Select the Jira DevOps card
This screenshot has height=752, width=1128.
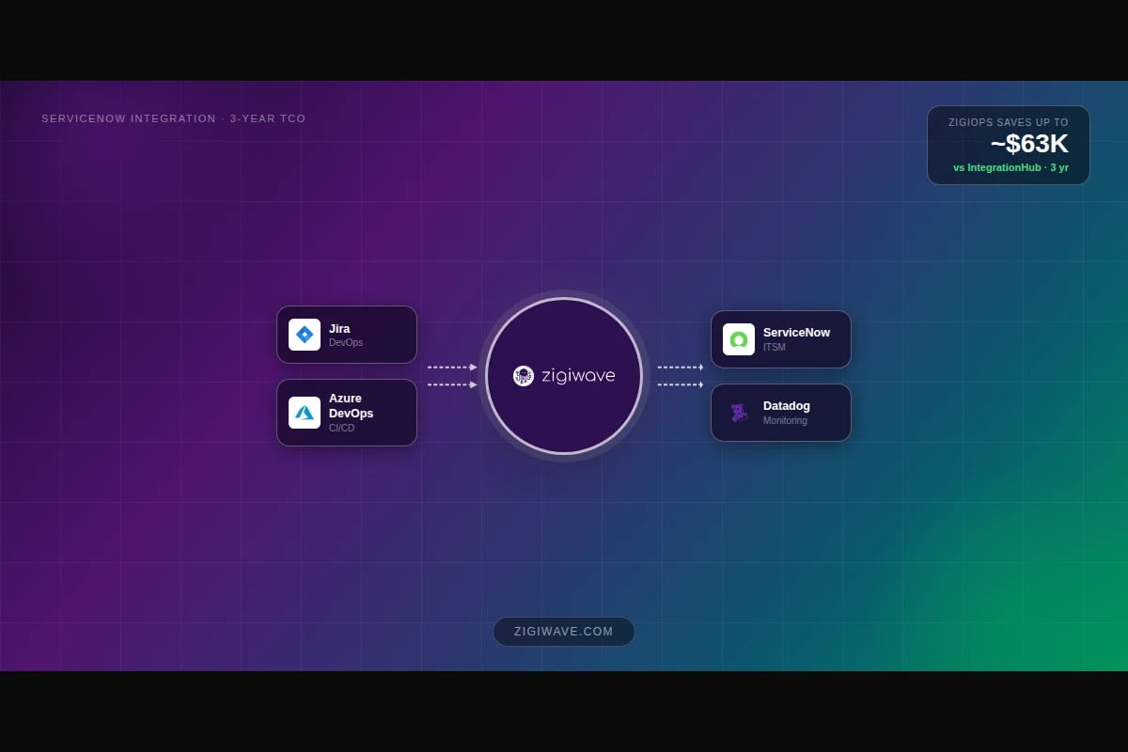tap(347, 335)
